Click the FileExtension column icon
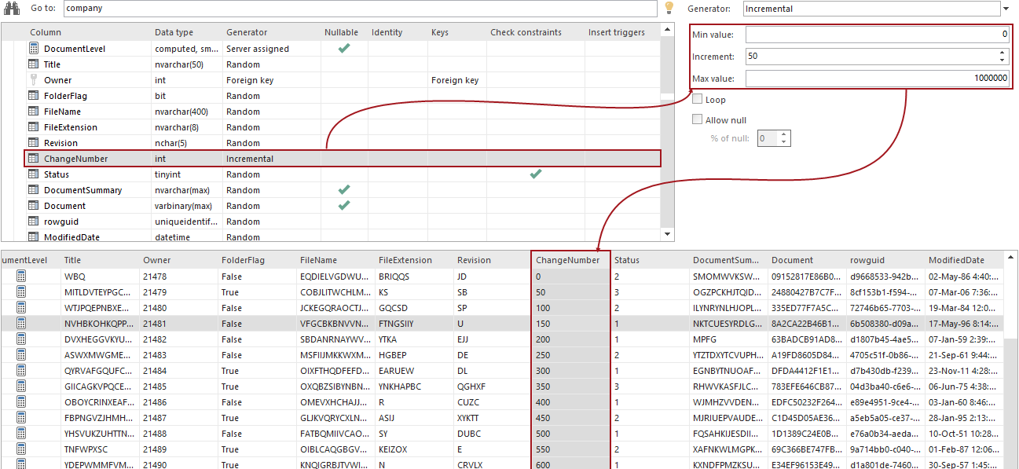Image resolution: width=1019 pixels, height=469 pixels. [x=34, y=127]
